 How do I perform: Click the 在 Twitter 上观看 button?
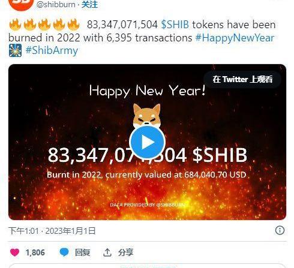click(242, 79)
